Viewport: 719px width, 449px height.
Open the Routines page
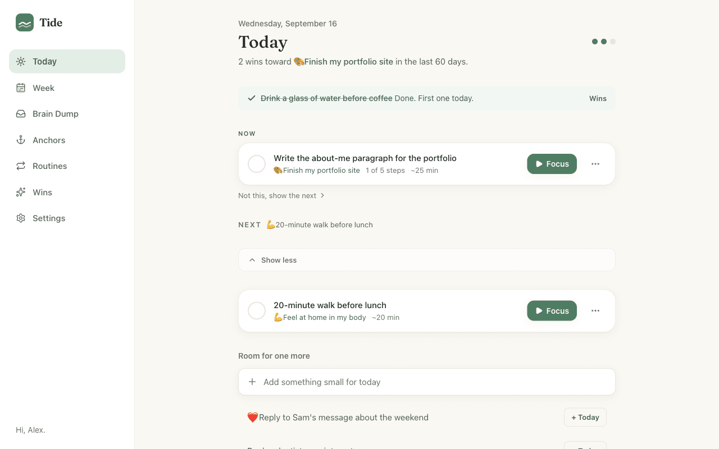point(67,166)
